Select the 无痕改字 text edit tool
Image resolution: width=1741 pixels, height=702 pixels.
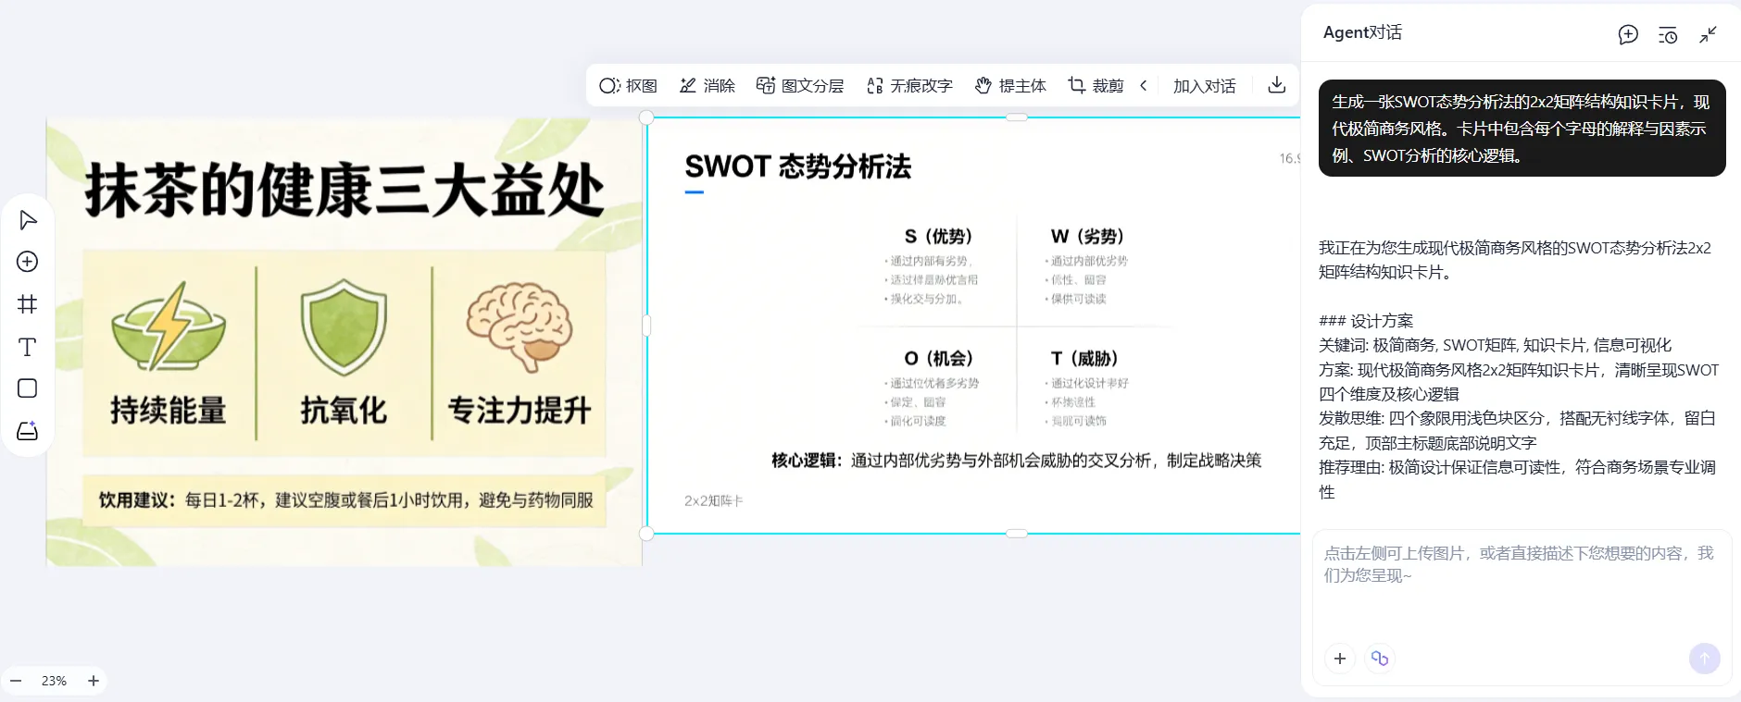click(909, 86)
